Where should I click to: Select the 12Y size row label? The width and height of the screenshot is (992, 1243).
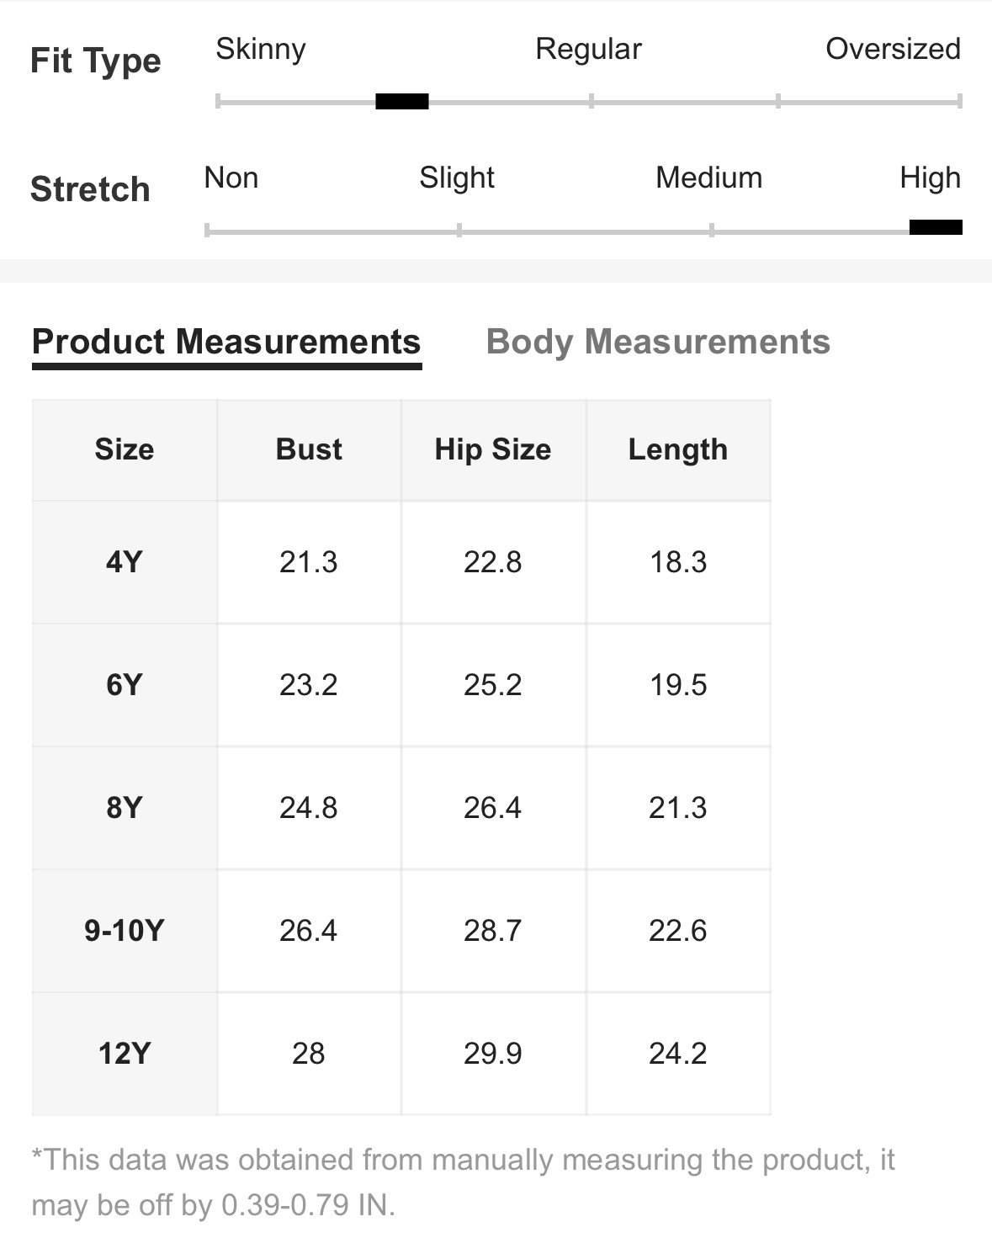[x=125, y=1053]
